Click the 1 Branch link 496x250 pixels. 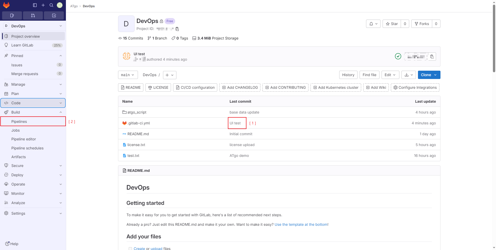tap(157, 38)
